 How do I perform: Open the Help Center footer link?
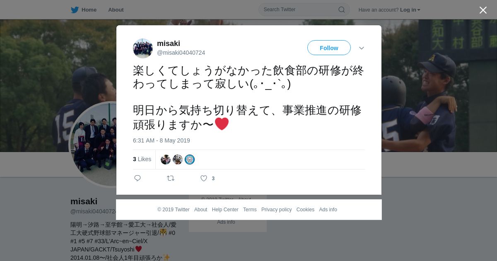pyautogui.click(x=225, y=210)
